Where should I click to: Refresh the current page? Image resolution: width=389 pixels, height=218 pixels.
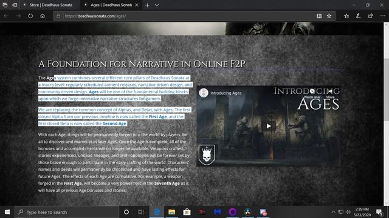pyautogui.click(x=30, y=16)
